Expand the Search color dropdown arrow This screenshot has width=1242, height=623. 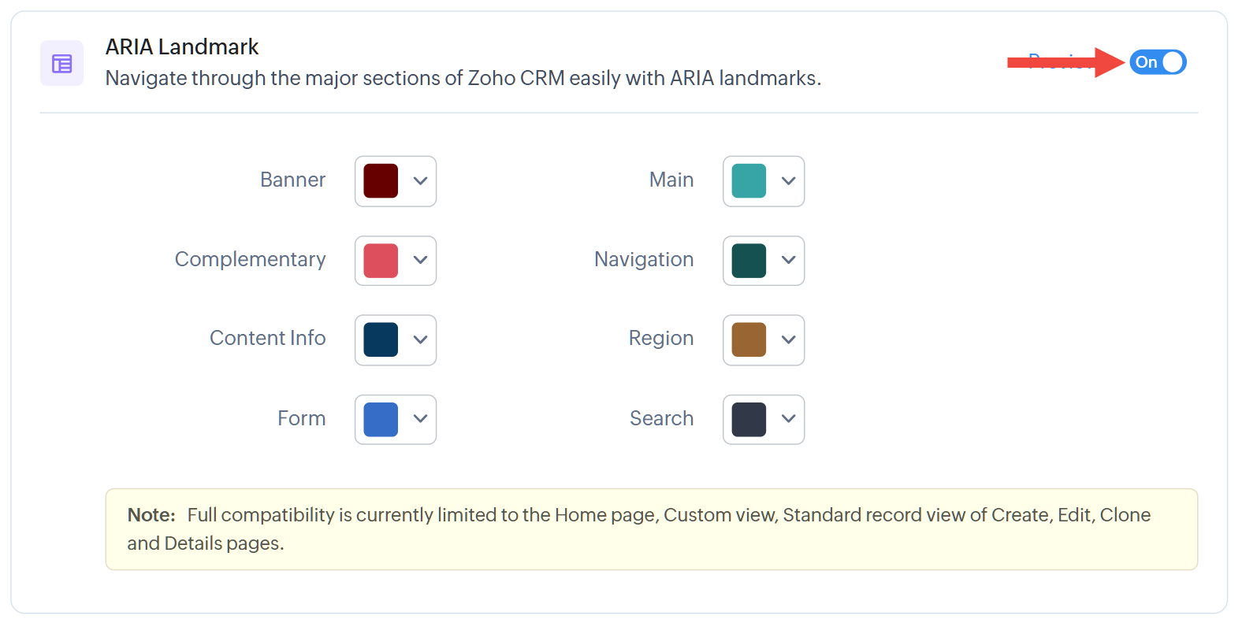(788, 419)
